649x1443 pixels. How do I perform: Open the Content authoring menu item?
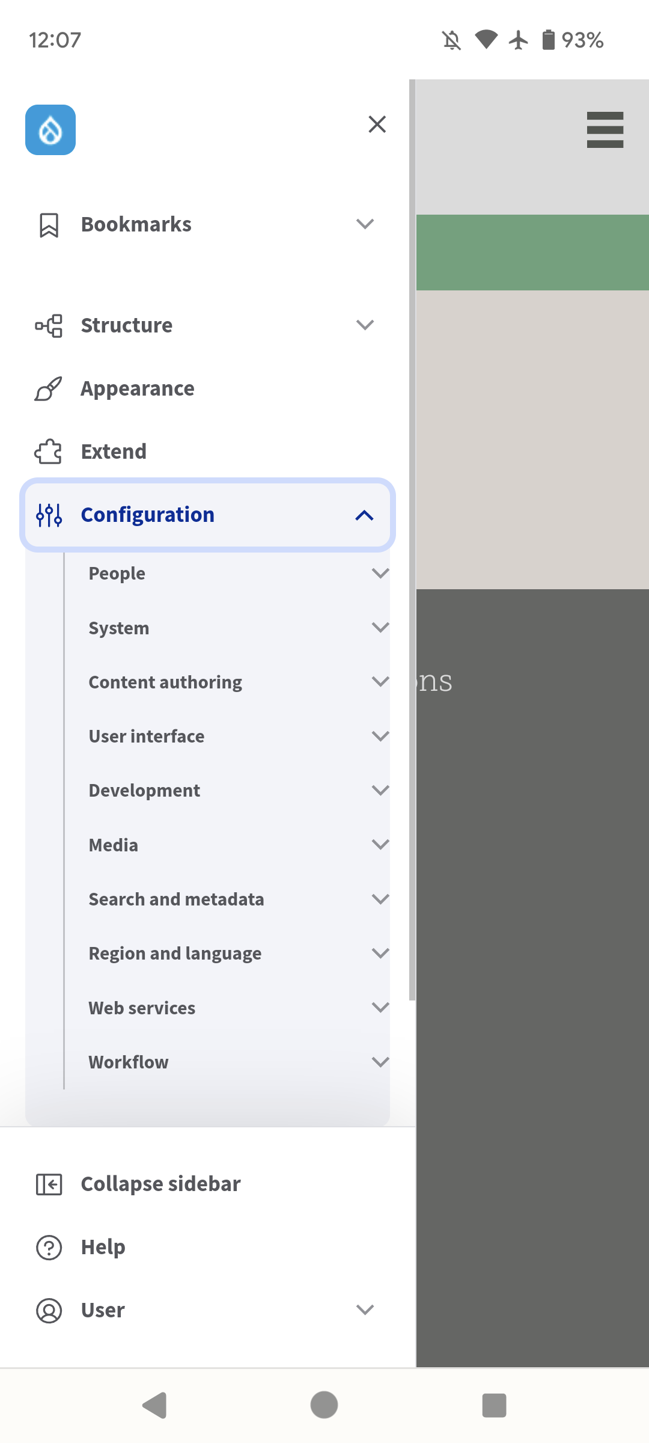tap(165, 682)
